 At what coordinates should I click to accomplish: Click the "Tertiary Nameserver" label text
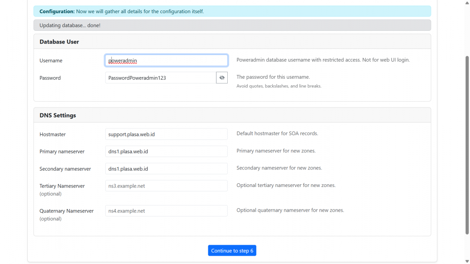coord(62,186)
